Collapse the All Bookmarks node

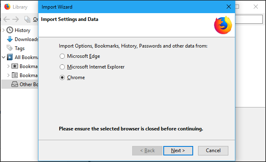pos(4,57)
